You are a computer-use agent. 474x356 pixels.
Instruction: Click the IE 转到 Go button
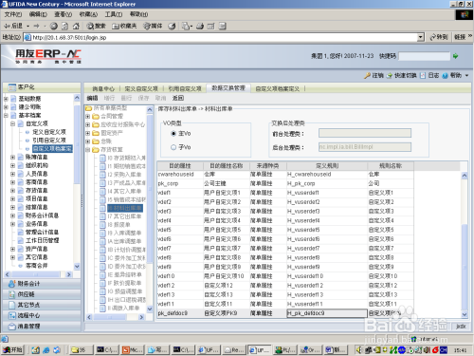point(439,37)
